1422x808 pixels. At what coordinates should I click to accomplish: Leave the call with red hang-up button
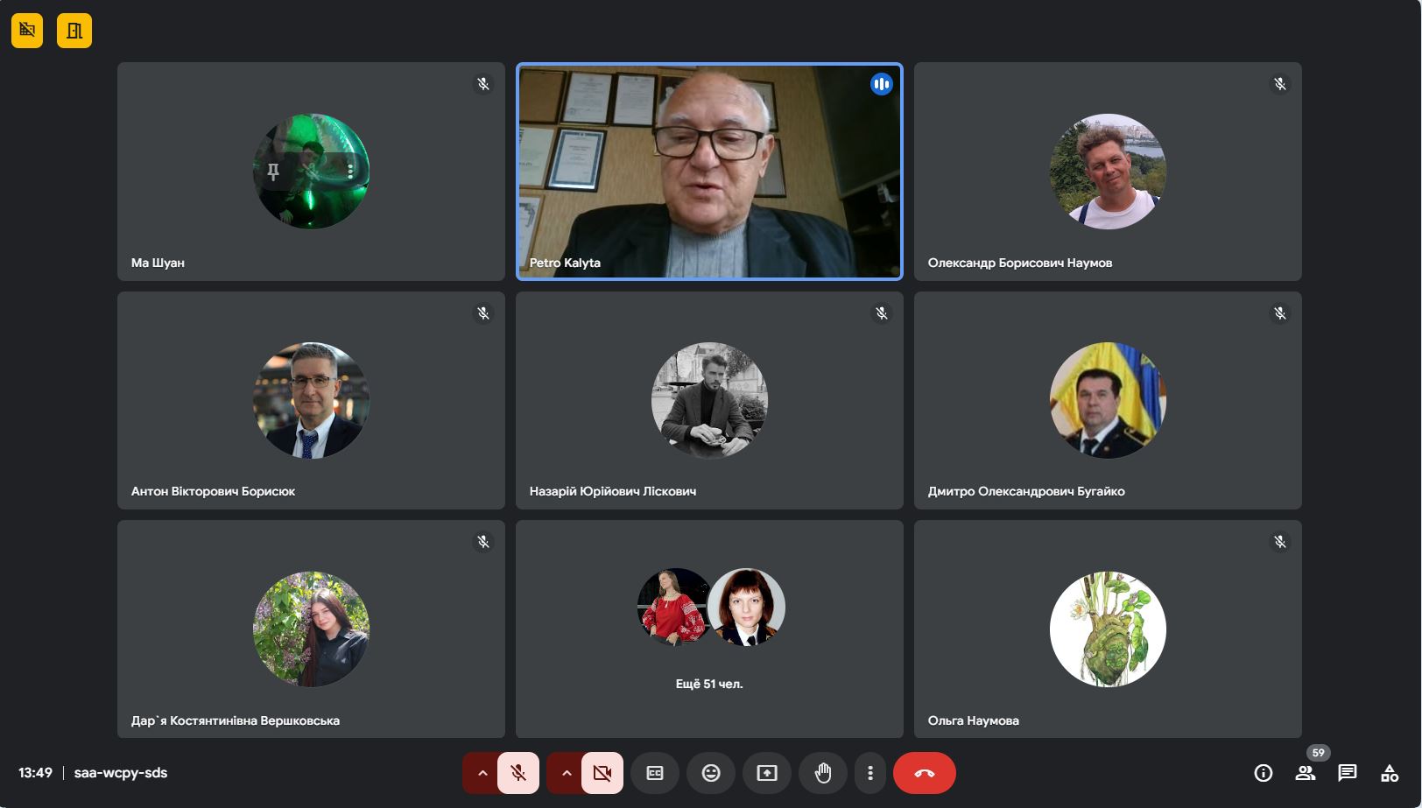924,773
